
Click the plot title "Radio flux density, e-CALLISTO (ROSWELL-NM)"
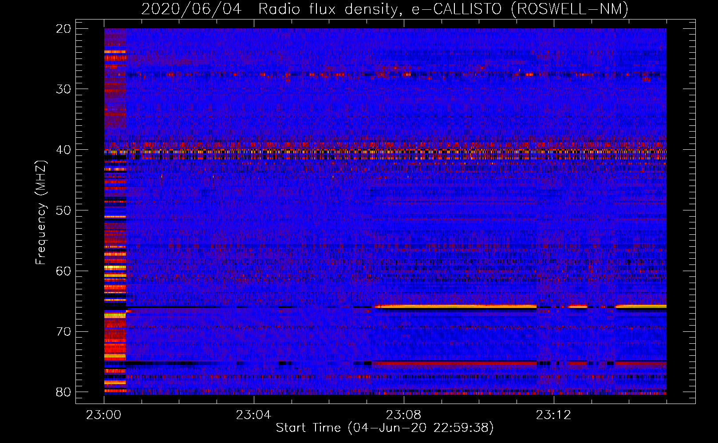443,9
